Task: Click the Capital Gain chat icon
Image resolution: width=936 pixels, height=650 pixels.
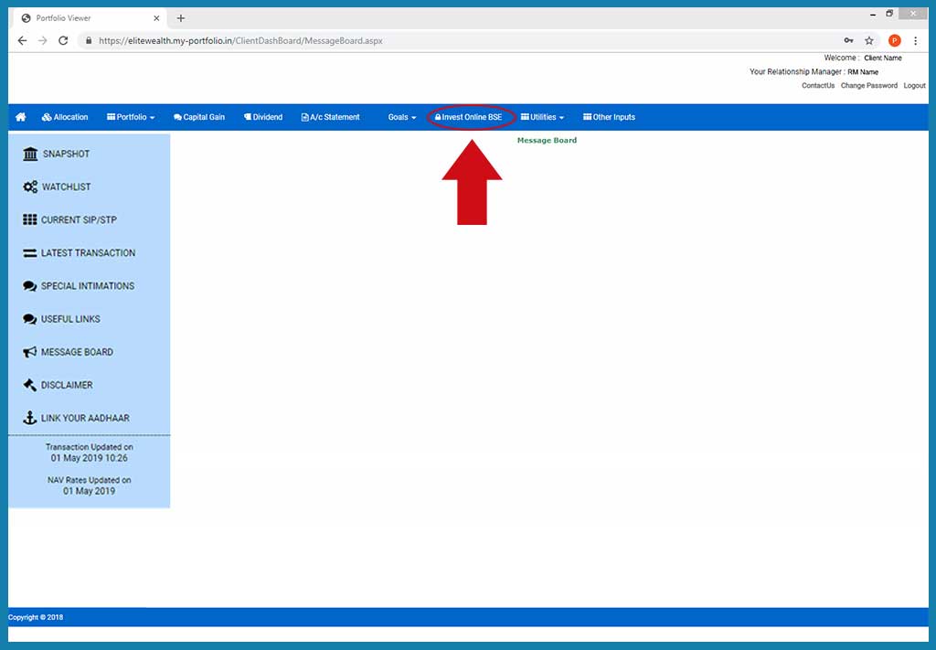Action: (177, 118)
